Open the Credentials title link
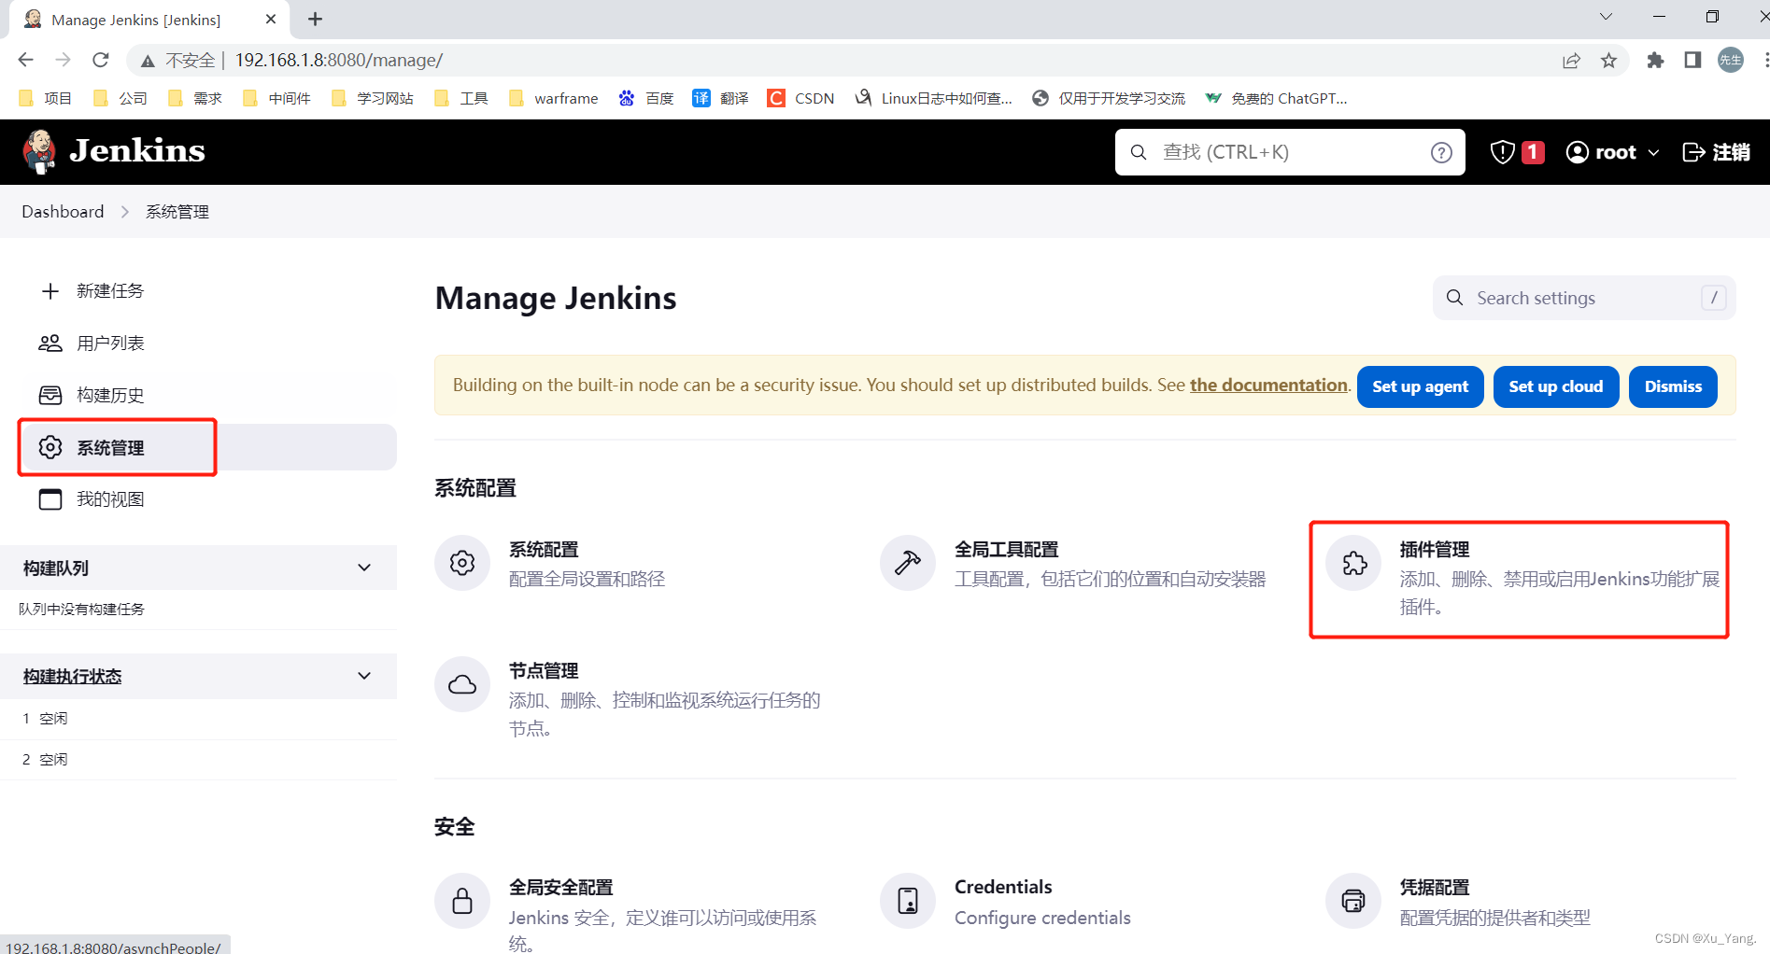Image resolution: width=1770 pixels, height=954 pixels. (x=1003, y=887)
